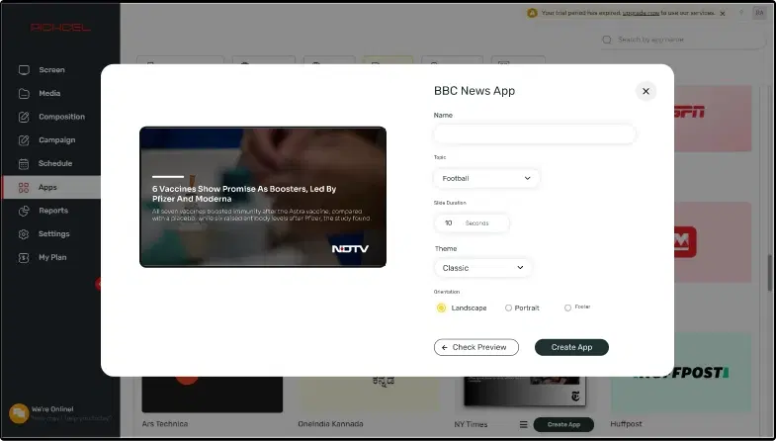Viewport: 776px width, 441px height.
Task: Click the NY Times list menu icon
Action: (x=523, y=424)
